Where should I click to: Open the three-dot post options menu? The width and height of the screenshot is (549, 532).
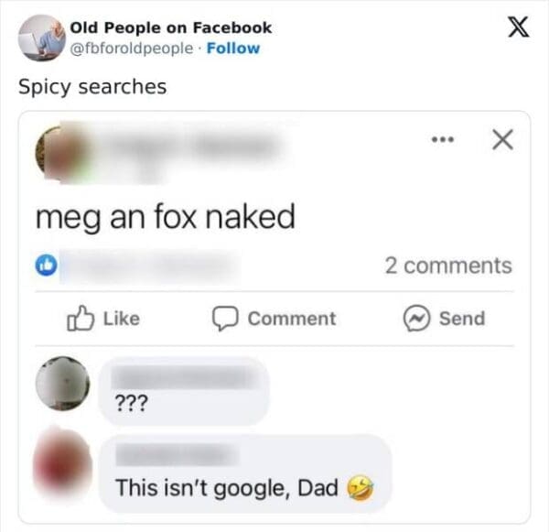point(444,141)
